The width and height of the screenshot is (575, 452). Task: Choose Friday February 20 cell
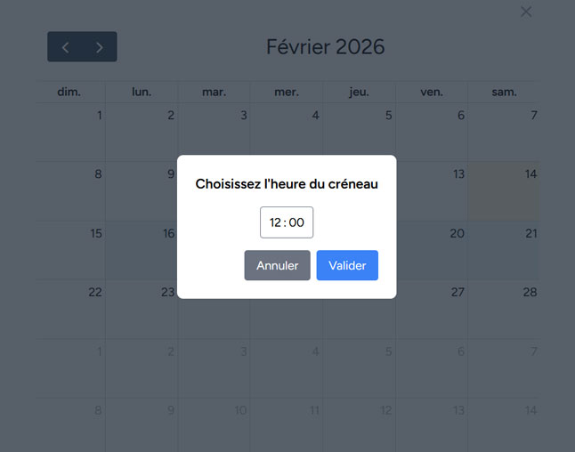click(432, 250)
